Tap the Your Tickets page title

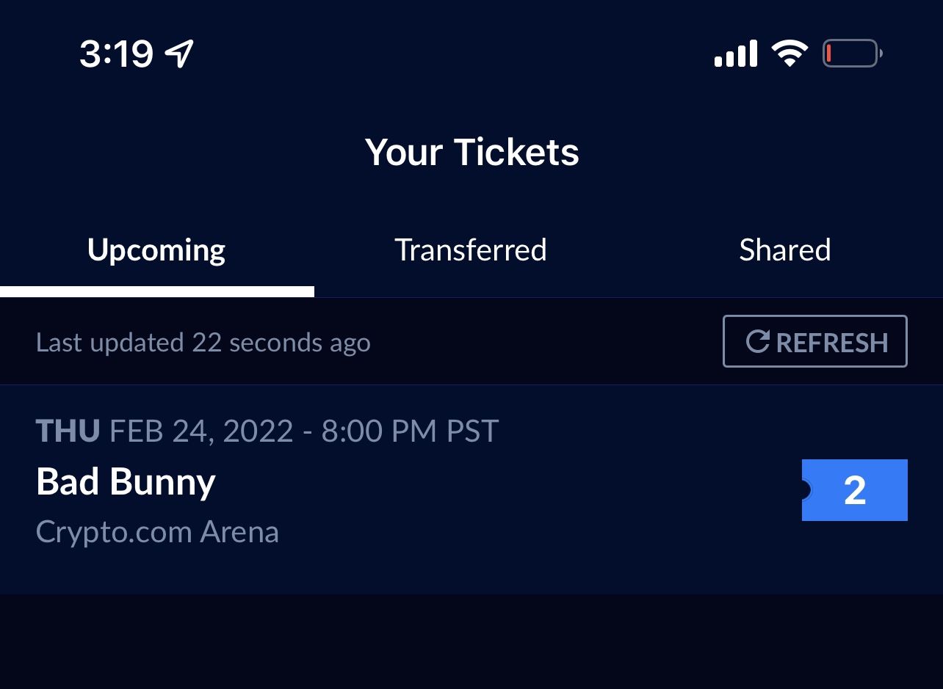click(x=471, y=152)
